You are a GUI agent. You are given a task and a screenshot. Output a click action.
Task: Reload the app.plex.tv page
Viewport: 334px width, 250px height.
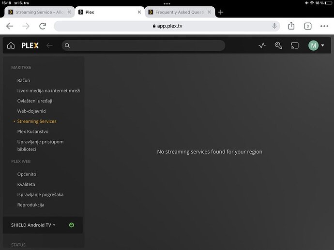point(43,26)
